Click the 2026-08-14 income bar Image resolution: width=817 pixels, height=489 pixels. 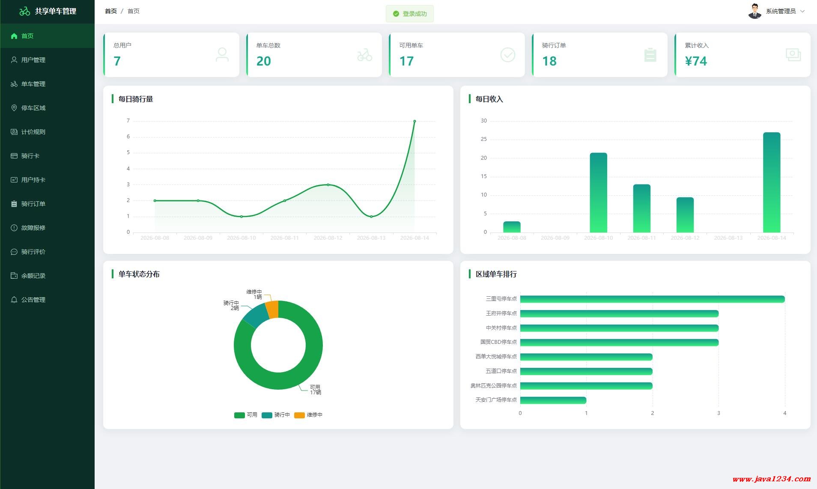click(x=772, y=182)
